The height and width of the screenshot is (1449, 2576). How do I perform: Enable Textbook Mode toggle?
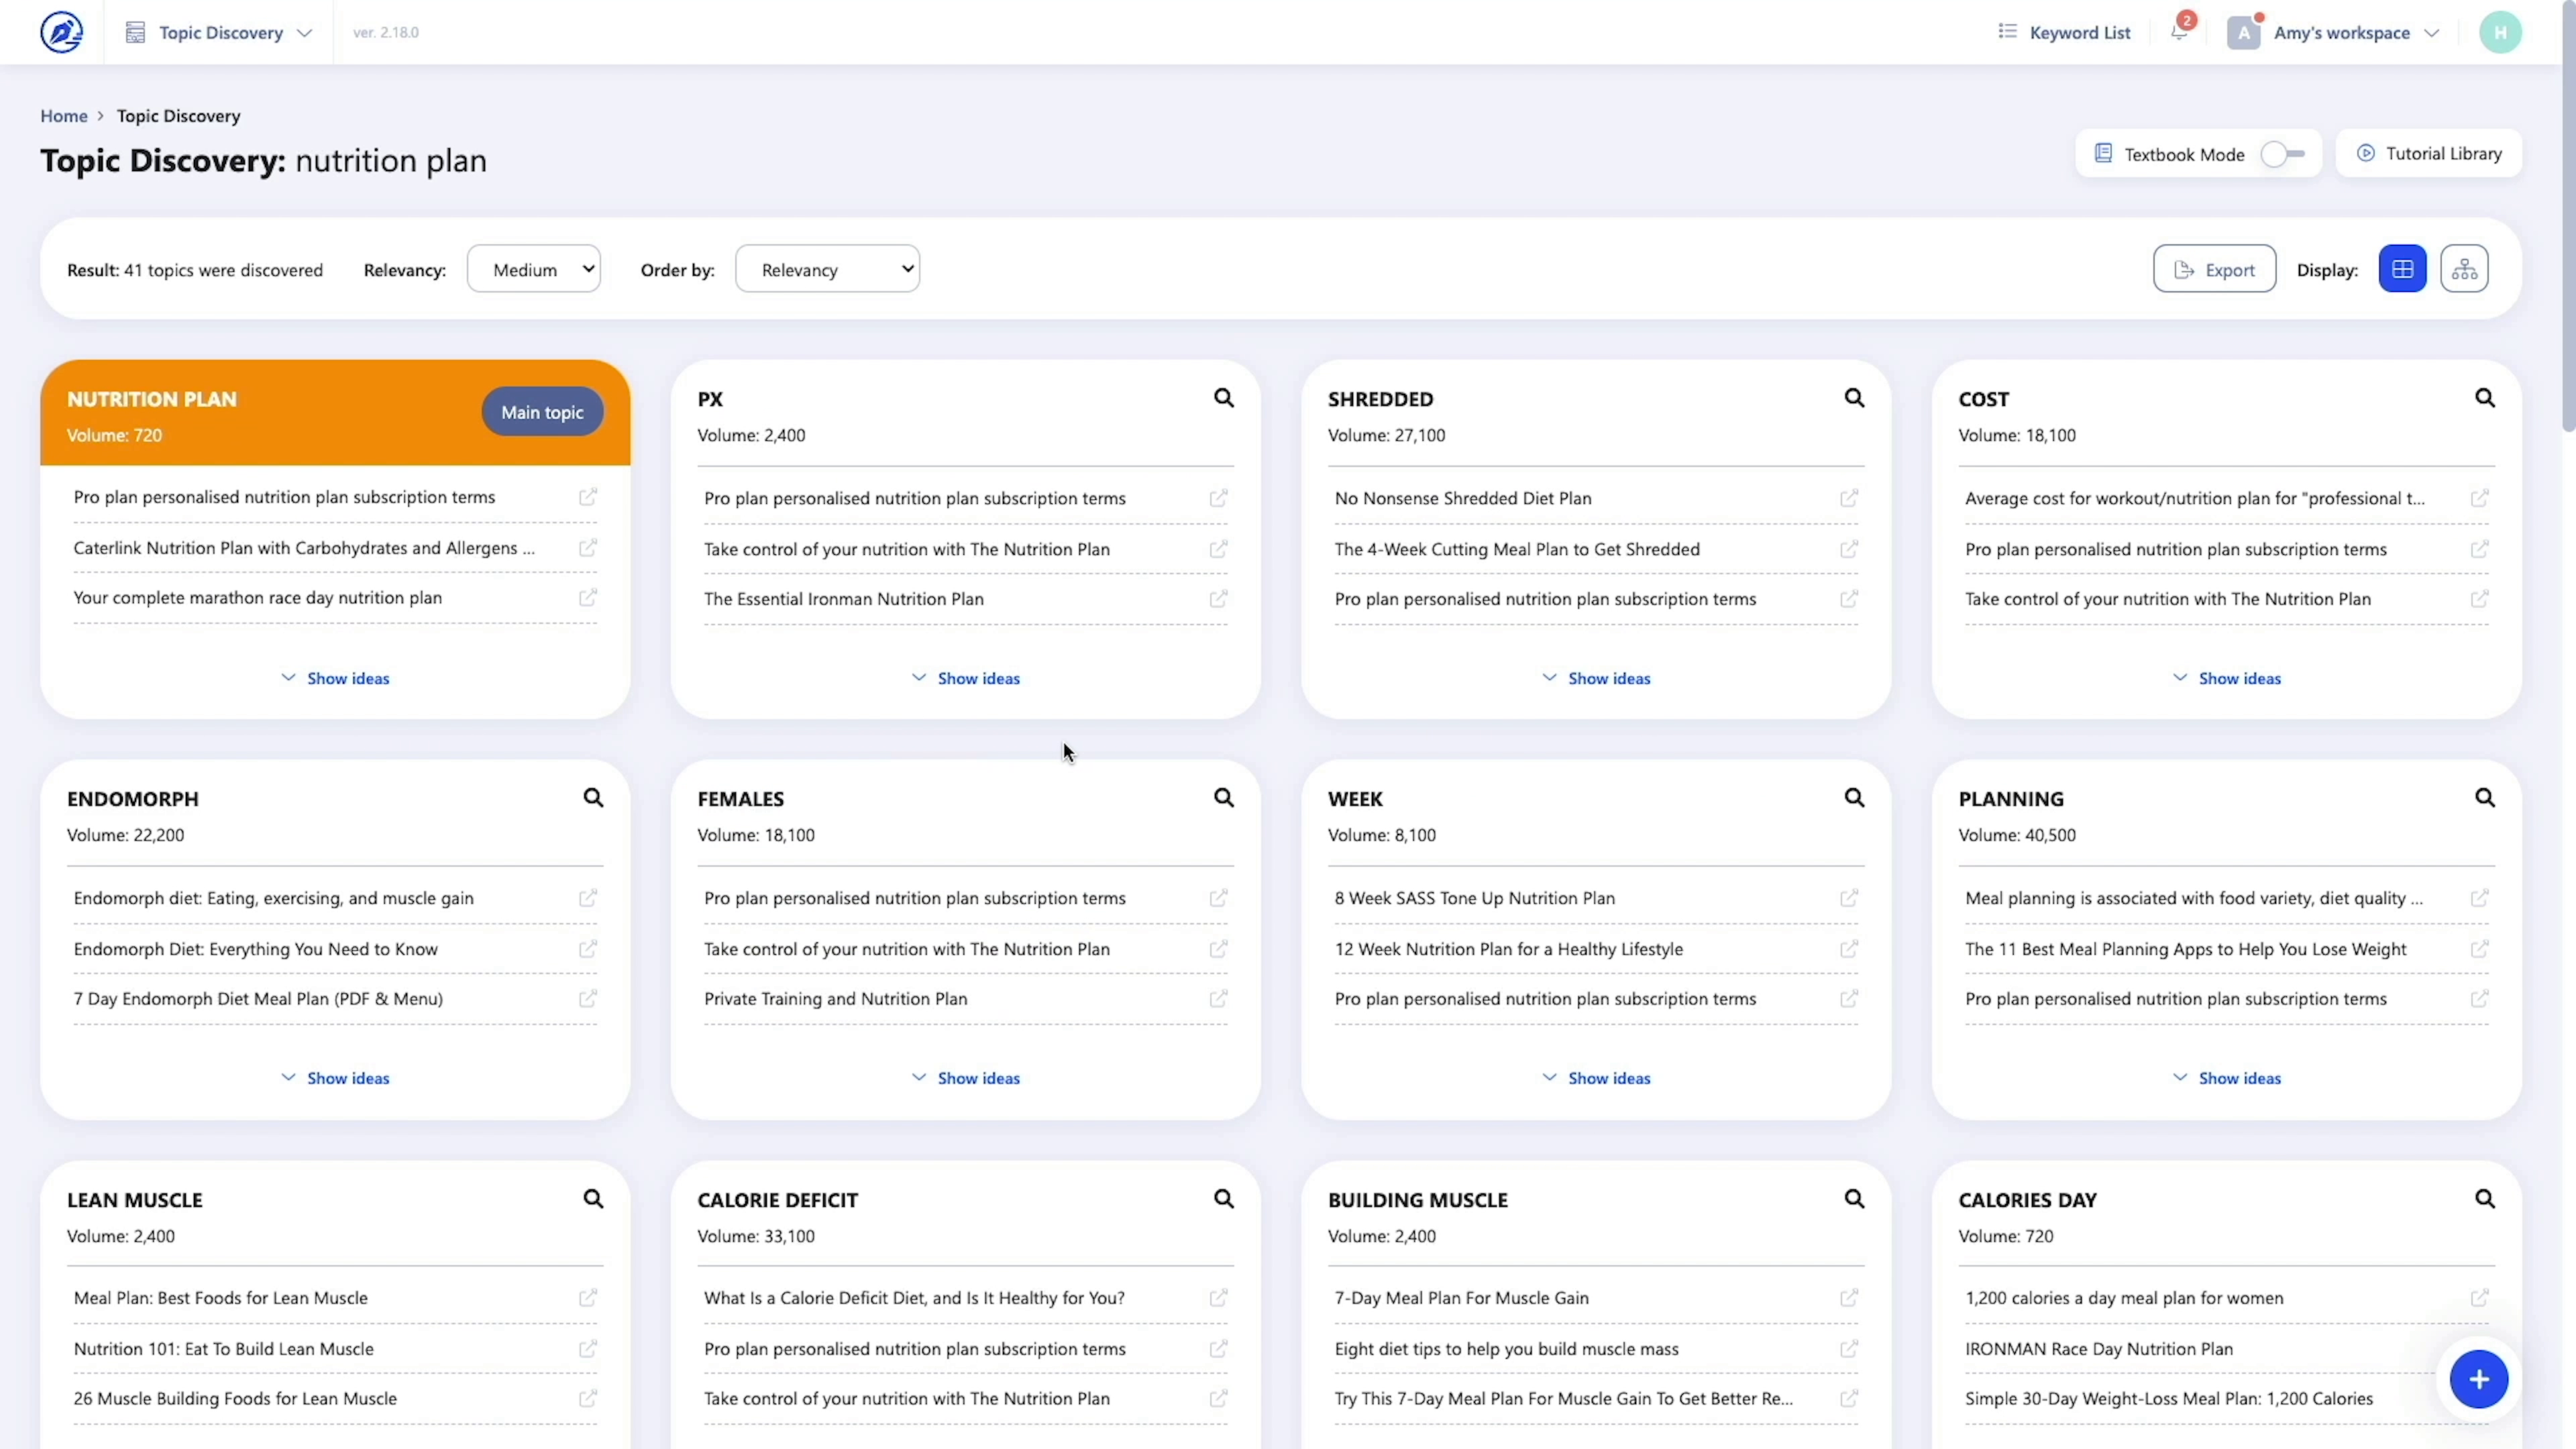point(2283,153)
